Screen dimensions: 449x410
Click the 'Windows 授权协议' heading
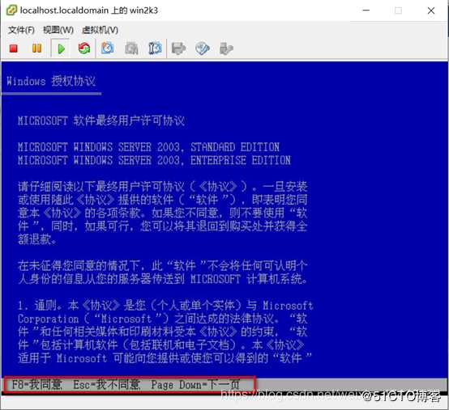pos(51,81)
